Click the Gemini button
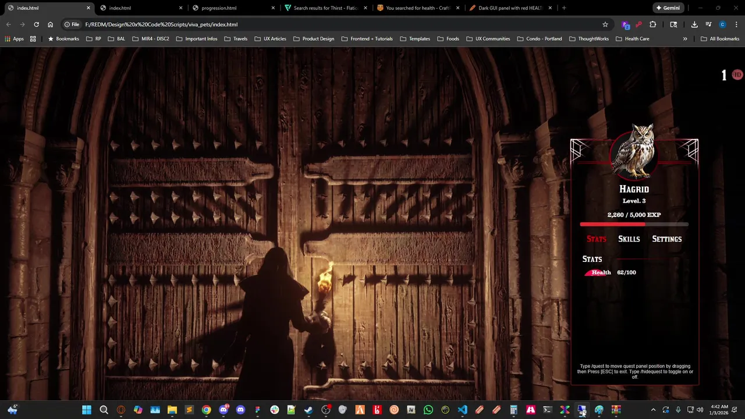 pos(668,8)
